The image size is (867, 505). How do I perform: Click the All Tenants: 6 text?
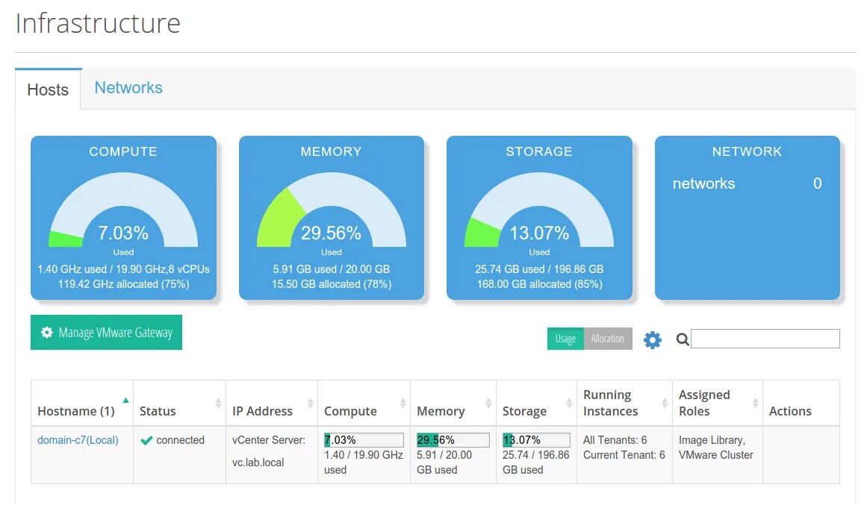point(615,440)
